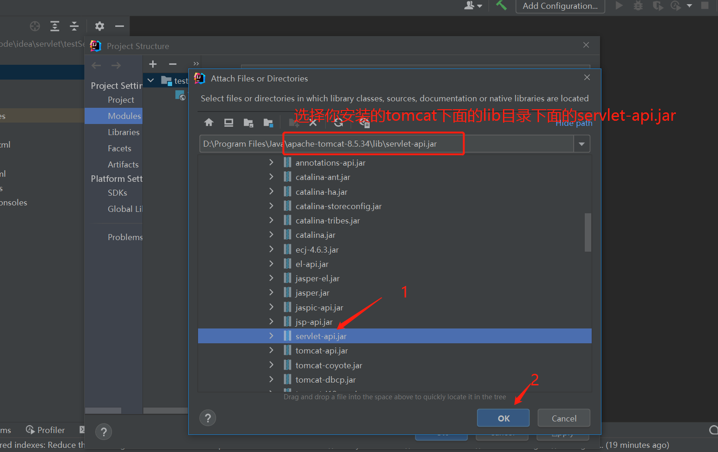Click the Debug bug icon

638,6
